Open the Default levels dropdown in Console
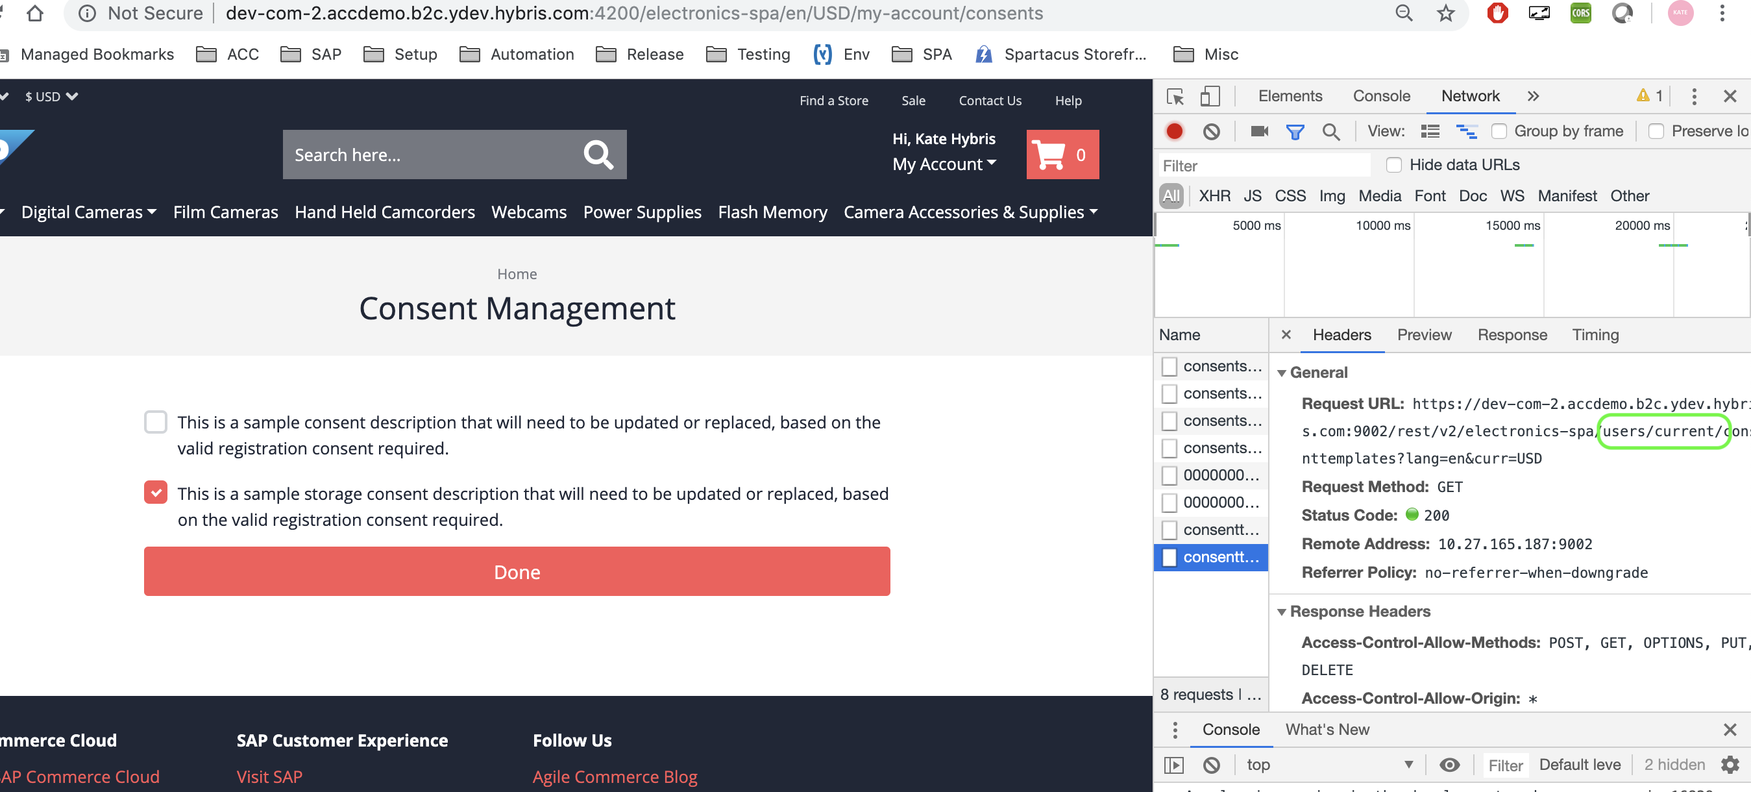Viewport: 1751px width, 792px height. 1578,764
